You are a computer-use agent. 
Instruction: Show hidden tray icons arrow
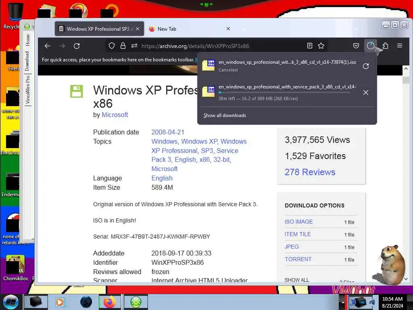[342, 302]
